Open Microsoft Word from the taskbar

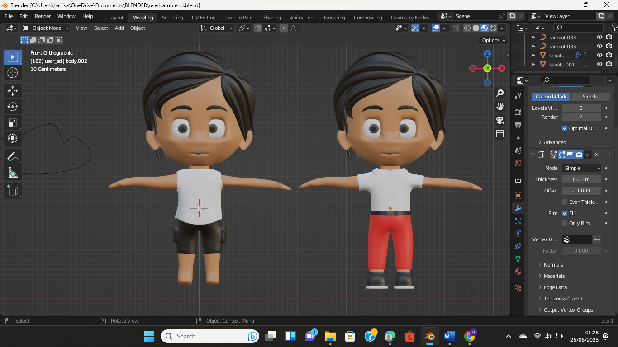click(x=449, y=336)
